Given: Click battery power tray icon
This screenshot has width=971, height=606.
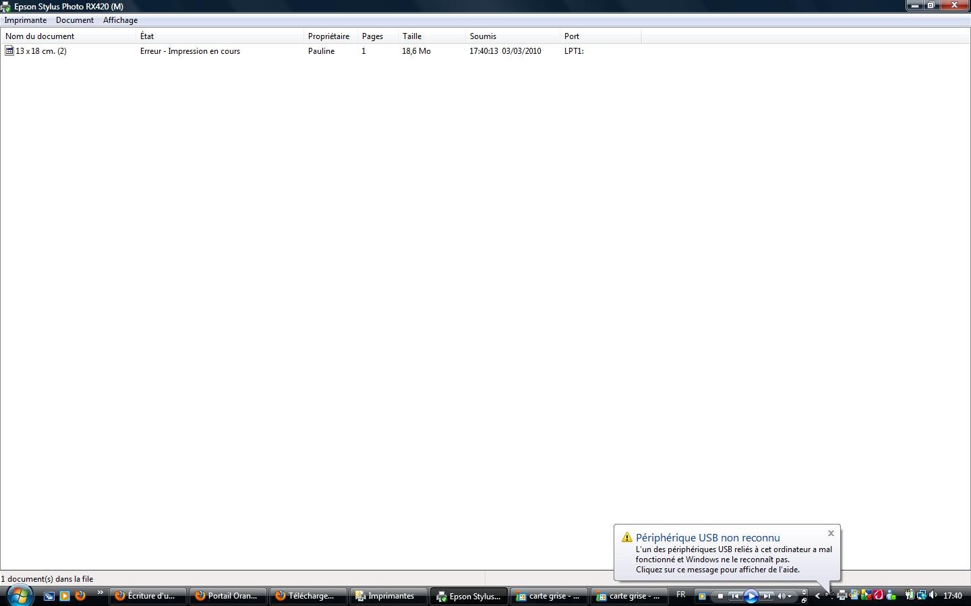Looking at the screenshot, I should (909, 595).
